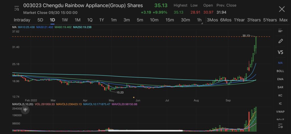291x134 pixels.
Task: Select the 5m interval tab
Action: pos(140,20)
